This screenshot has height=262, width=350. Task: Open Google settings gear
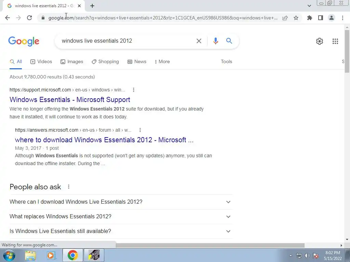click(x=320, y=41)
